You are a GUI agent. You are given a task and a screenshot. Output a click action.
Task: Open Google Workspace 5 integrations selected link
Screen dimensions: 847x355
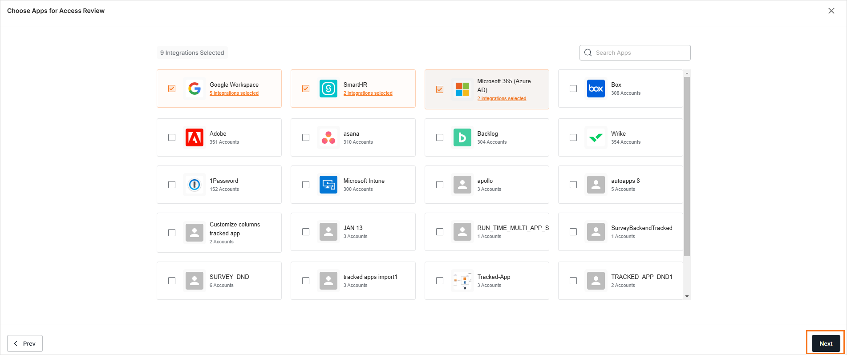[234, 93]
